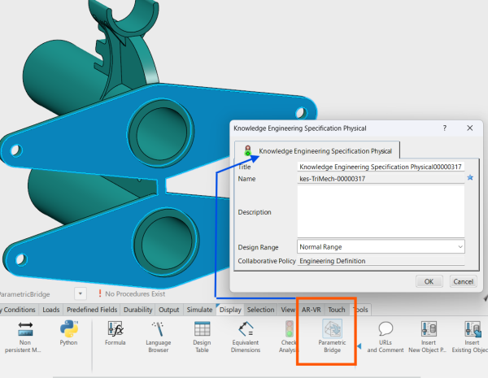Expand toolbar flyout arrow after Parametric Bridge
The height and width of the screenshot is (378, 488).
tap(359, 346)
